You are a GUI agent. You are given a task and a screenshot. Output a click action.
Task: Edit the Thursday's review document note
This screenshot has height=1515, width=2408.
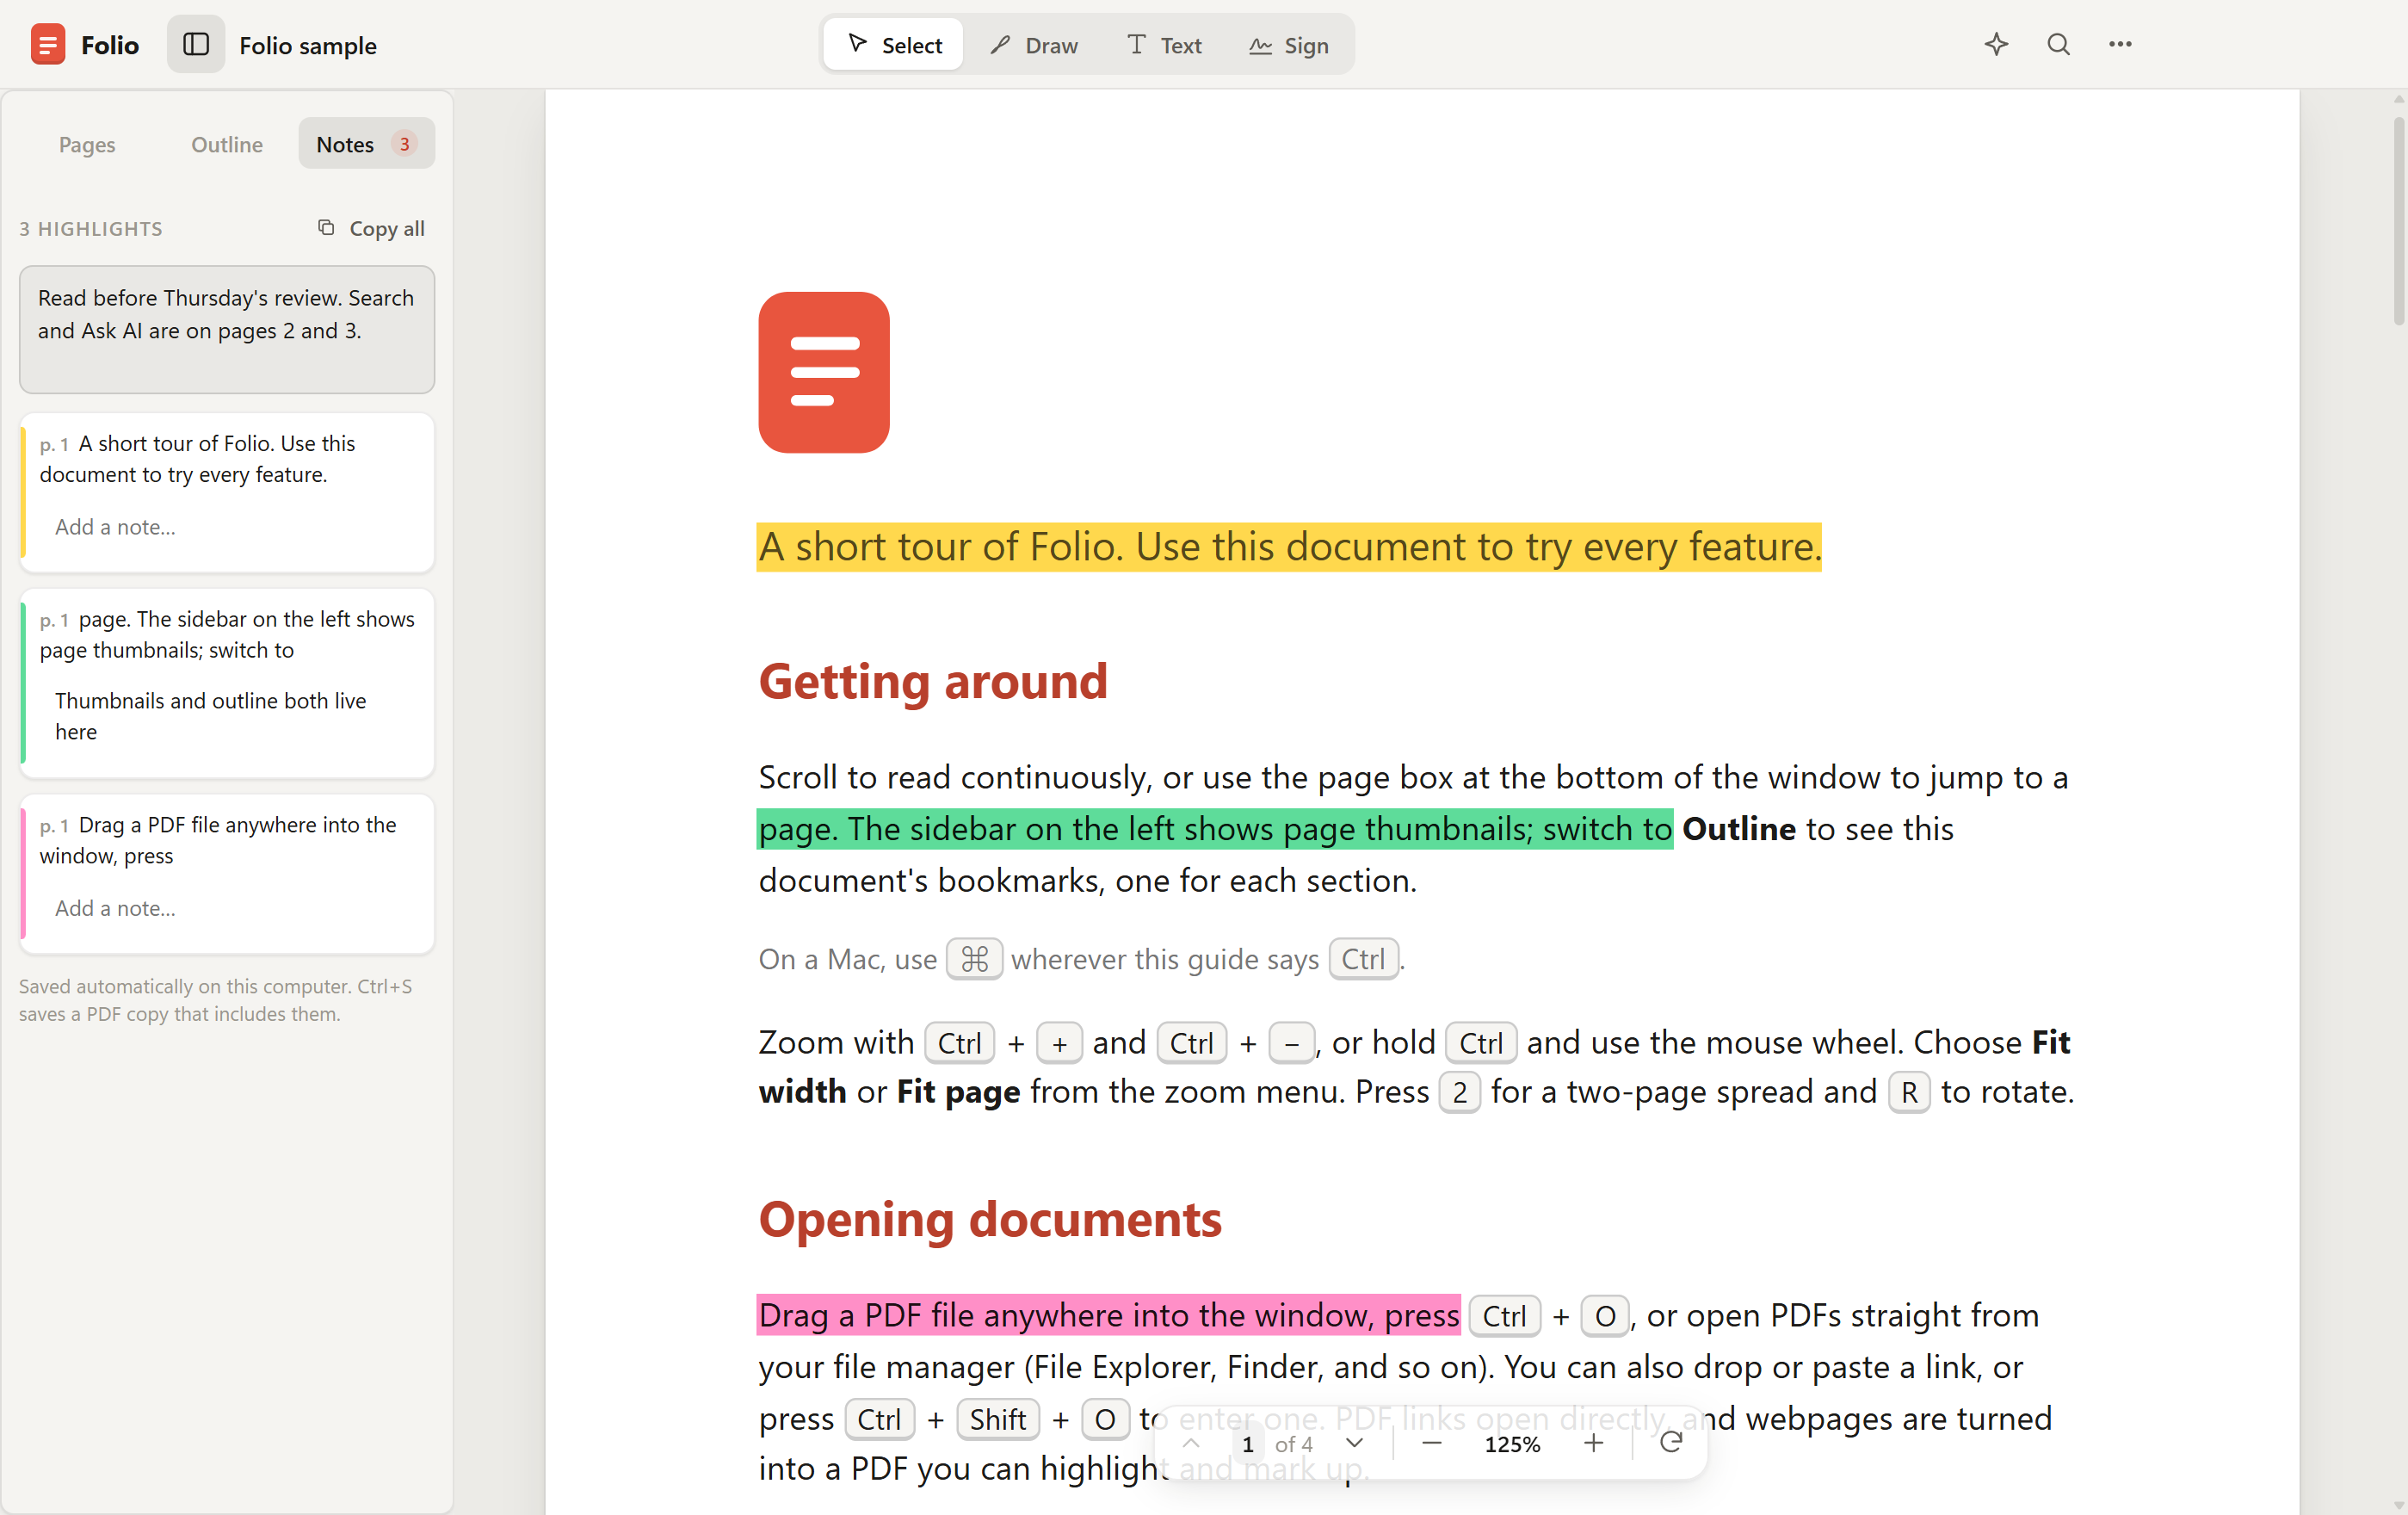[x=227, y=329]
